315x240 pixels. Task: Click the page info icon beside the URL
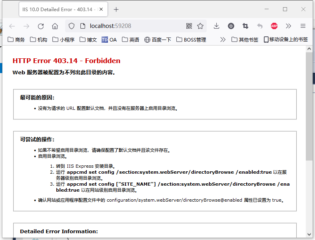coord(83,26)
